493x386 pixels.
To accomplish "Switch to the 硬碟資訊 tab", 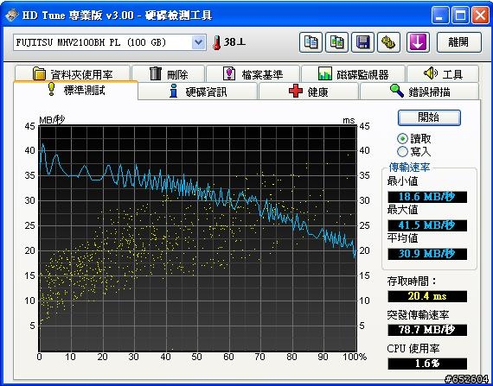I will pyautogui.click(x=198, y=92).
